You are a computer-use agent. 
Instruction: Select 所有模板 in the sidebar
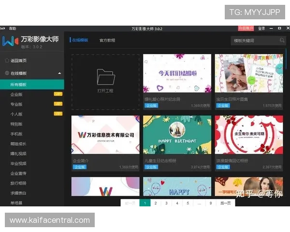coord(32,85)
